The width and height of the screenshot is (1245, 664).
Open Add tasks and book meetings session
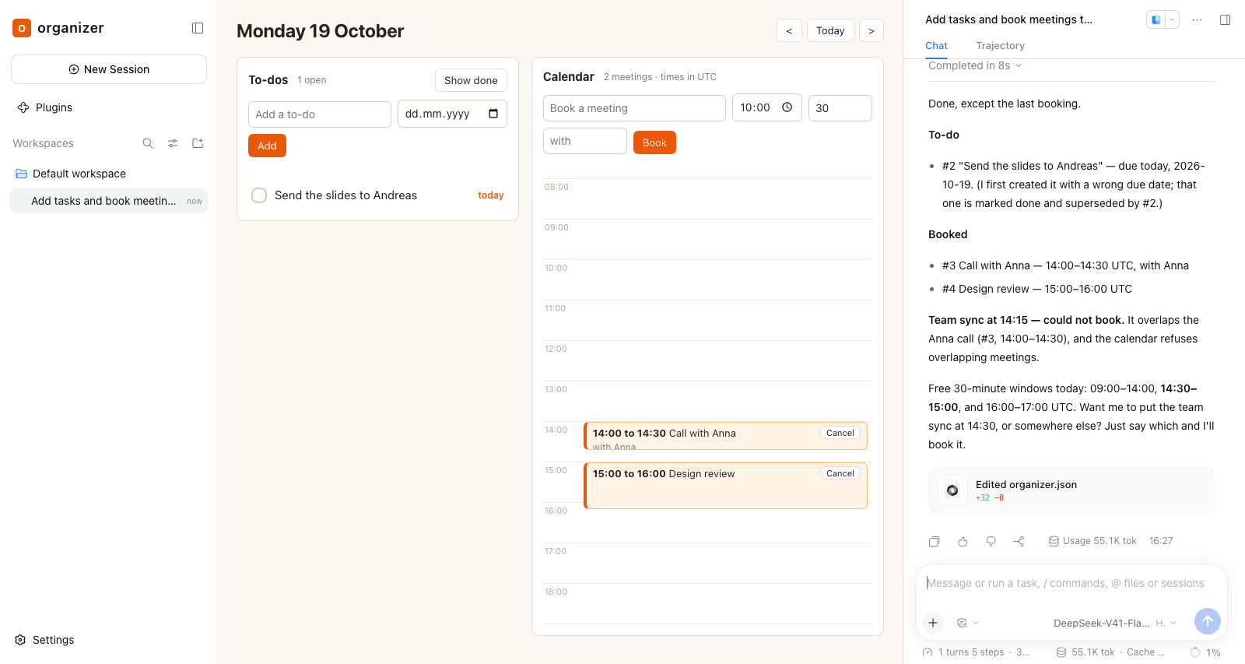click(109, 201)
